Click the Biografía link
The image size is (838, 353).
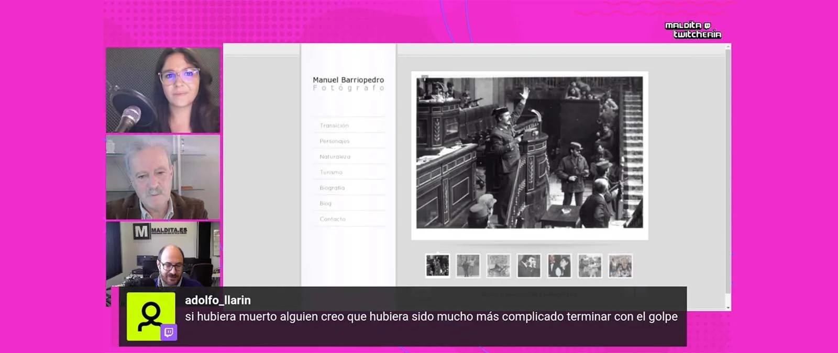[332, 188]
